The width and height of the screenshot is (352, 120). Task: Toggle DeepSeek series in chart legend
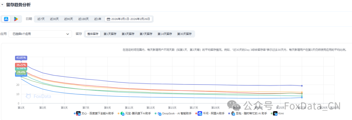click(173, 114)
